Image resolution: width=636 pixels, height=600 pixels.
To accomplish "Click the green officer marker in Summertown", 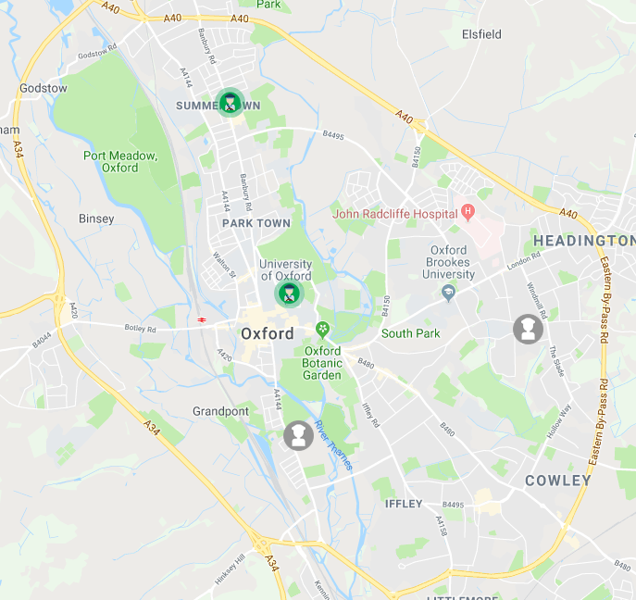I will tap(230, 102).
